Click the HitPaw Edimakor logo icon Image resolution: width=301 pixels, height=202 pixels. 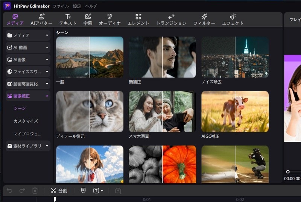coord(7,6)
